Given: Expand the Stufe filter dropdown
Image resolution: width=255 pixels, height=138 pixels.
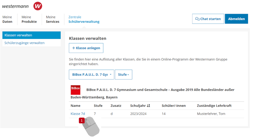Looking at the screenshot, I should pyautogui.click(x=123, y=75).
